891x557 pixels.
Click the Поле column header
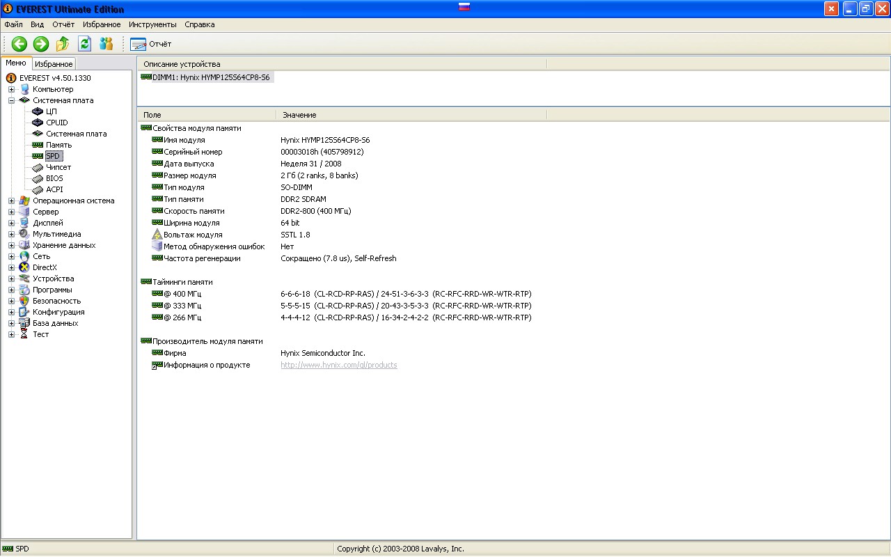point(207,115)
